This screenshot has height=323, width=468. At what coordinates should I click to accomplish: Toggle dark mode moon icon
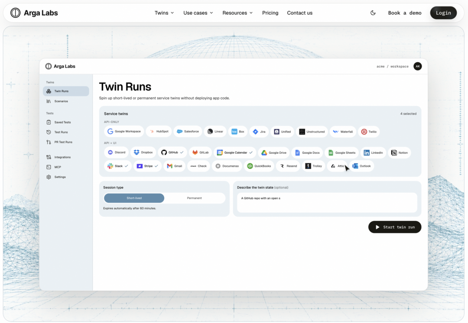[x=373, y=13]
